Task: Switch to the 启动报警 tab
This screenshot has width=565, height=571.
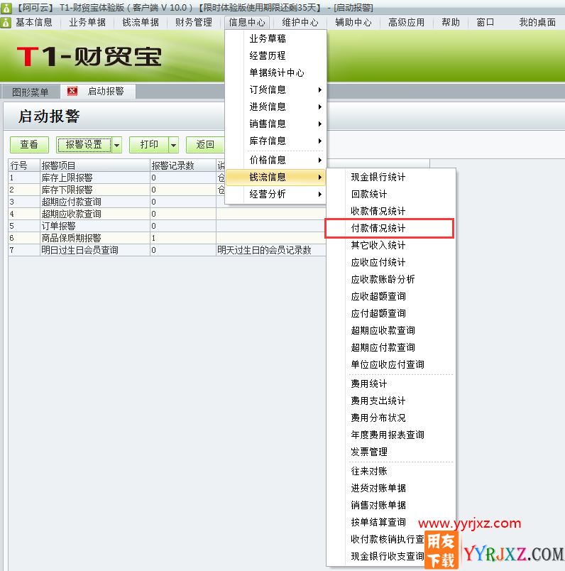Action: [x=106, y=91]
